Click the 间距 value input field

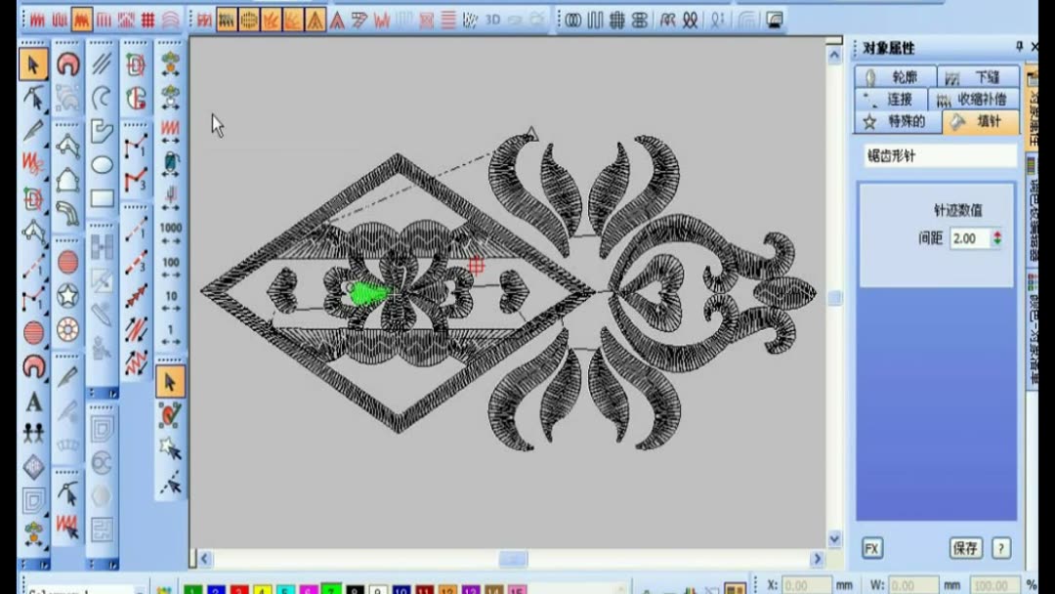[968, 238]
